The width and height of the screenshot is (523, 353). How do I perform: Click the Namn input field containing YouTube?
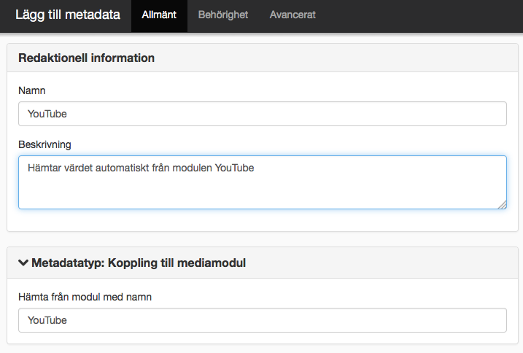[x=263, y=114]
